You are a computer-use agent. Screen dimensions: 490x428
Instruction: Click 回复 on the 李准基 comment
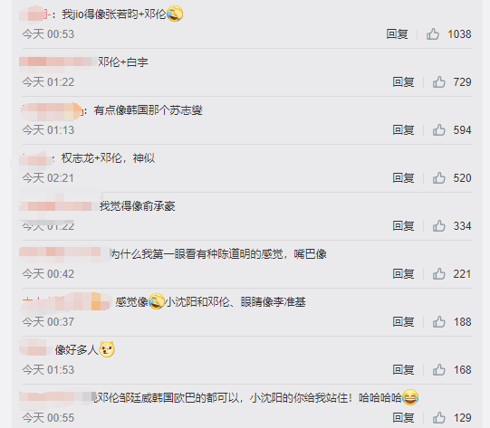point(403,322)
